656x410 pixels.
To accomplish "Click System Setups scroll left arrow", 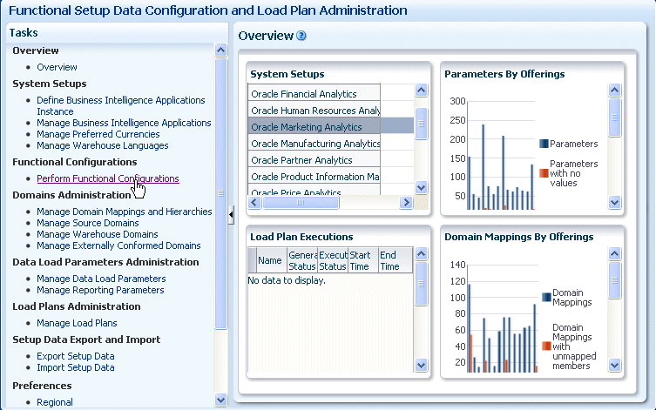I will [x=254, y=203].
